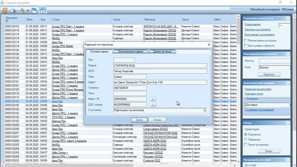Click the Телефон field 0887304974

130,88
